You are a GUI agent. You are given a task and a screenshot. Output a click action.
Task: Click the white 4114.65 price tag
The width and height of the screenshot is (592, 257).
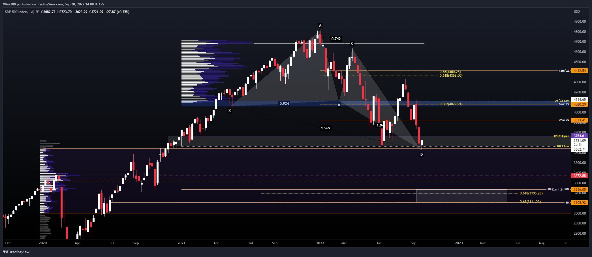(x=580, y=100)
